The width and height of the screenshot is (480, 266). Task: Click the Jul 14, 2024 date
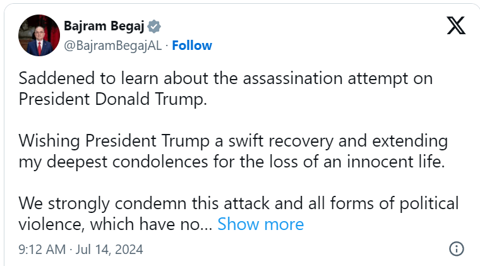point(109,250)
